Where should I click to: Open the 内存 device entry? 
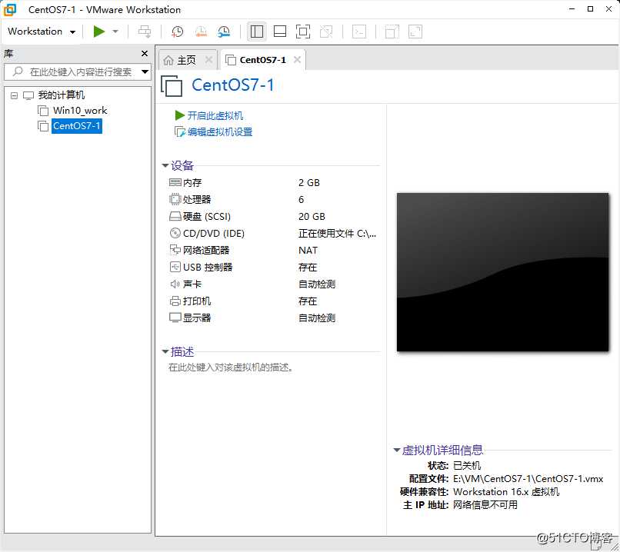pos(192,182)
